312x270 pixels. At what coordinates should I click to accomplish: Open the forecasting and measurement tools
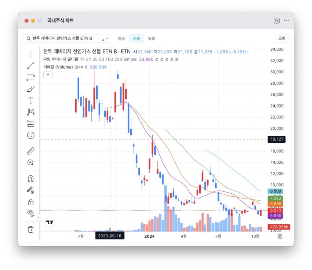click(30, 124)
